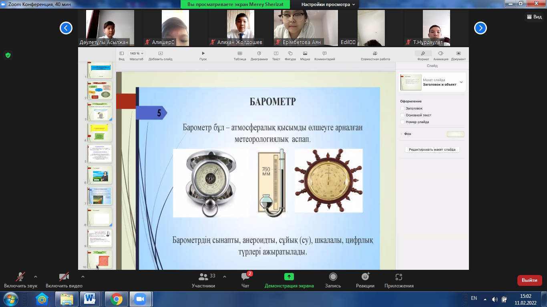547x307 pixels.
Task: Click the Reactions icon in Zoom toolbar
Action: (x=365, y=277)
